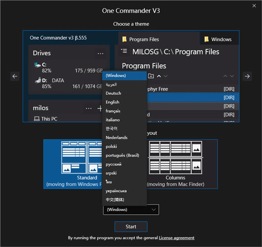Click the D: DATA drive icon

click(x=38, y=81)
